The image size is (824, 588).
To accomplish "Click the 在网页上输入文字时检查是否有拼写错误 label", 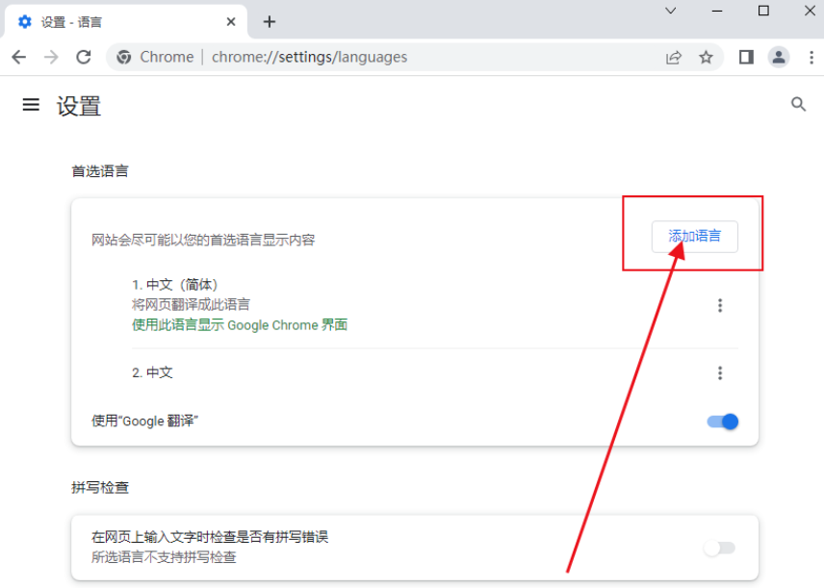I will [210, 537].
